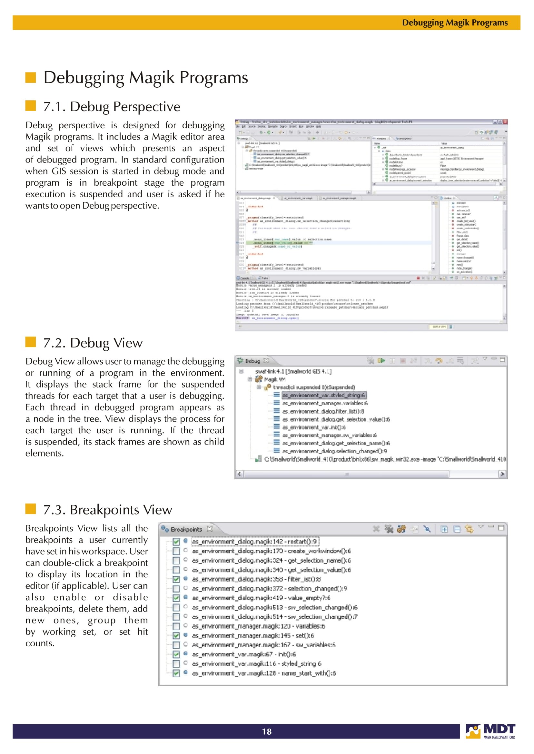Viewport: 534px width, 754px height.
Task: Click Remove All Breakpoints double-X icon
Action: click(x=389, y=529)
